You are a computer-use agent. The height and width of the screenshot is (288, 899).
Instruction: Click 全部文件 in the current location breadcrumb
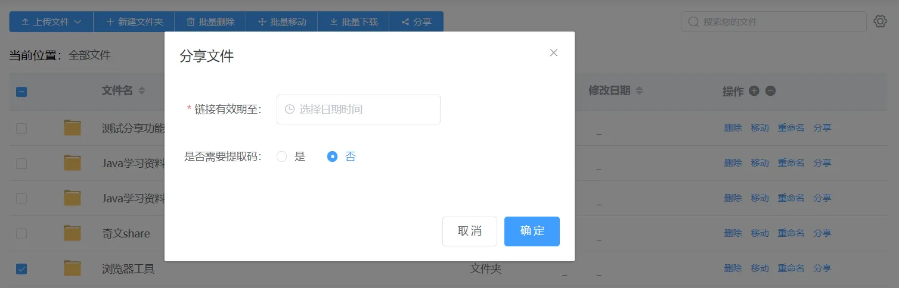coord(89,55)
